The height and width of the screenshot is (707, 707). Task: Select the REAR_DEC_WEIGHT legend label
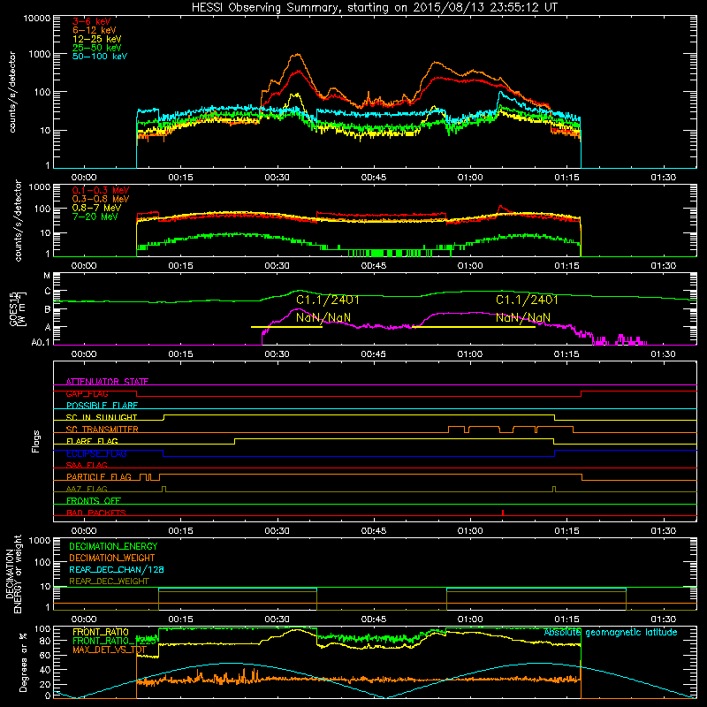(x=109, y=582)
